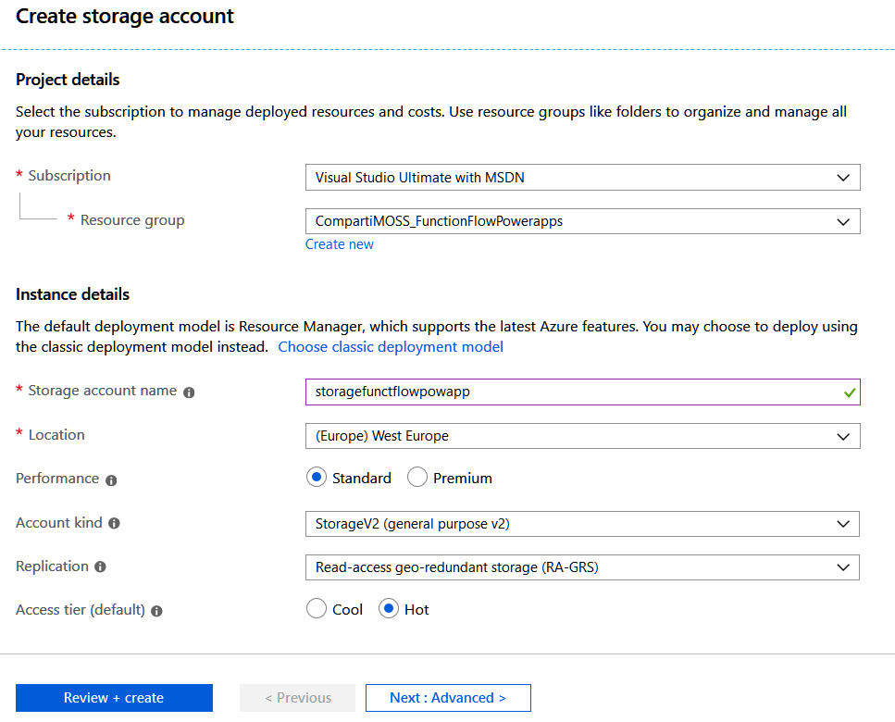Image resolution: width=895 pixels, height=722 pixels.
Task: Click the Create new resource group link
Action: tap(339, 243)
